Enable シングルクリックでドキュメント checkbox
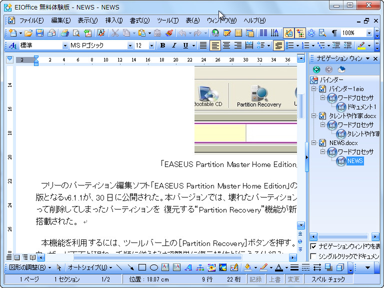 click(x=313, y=256)
